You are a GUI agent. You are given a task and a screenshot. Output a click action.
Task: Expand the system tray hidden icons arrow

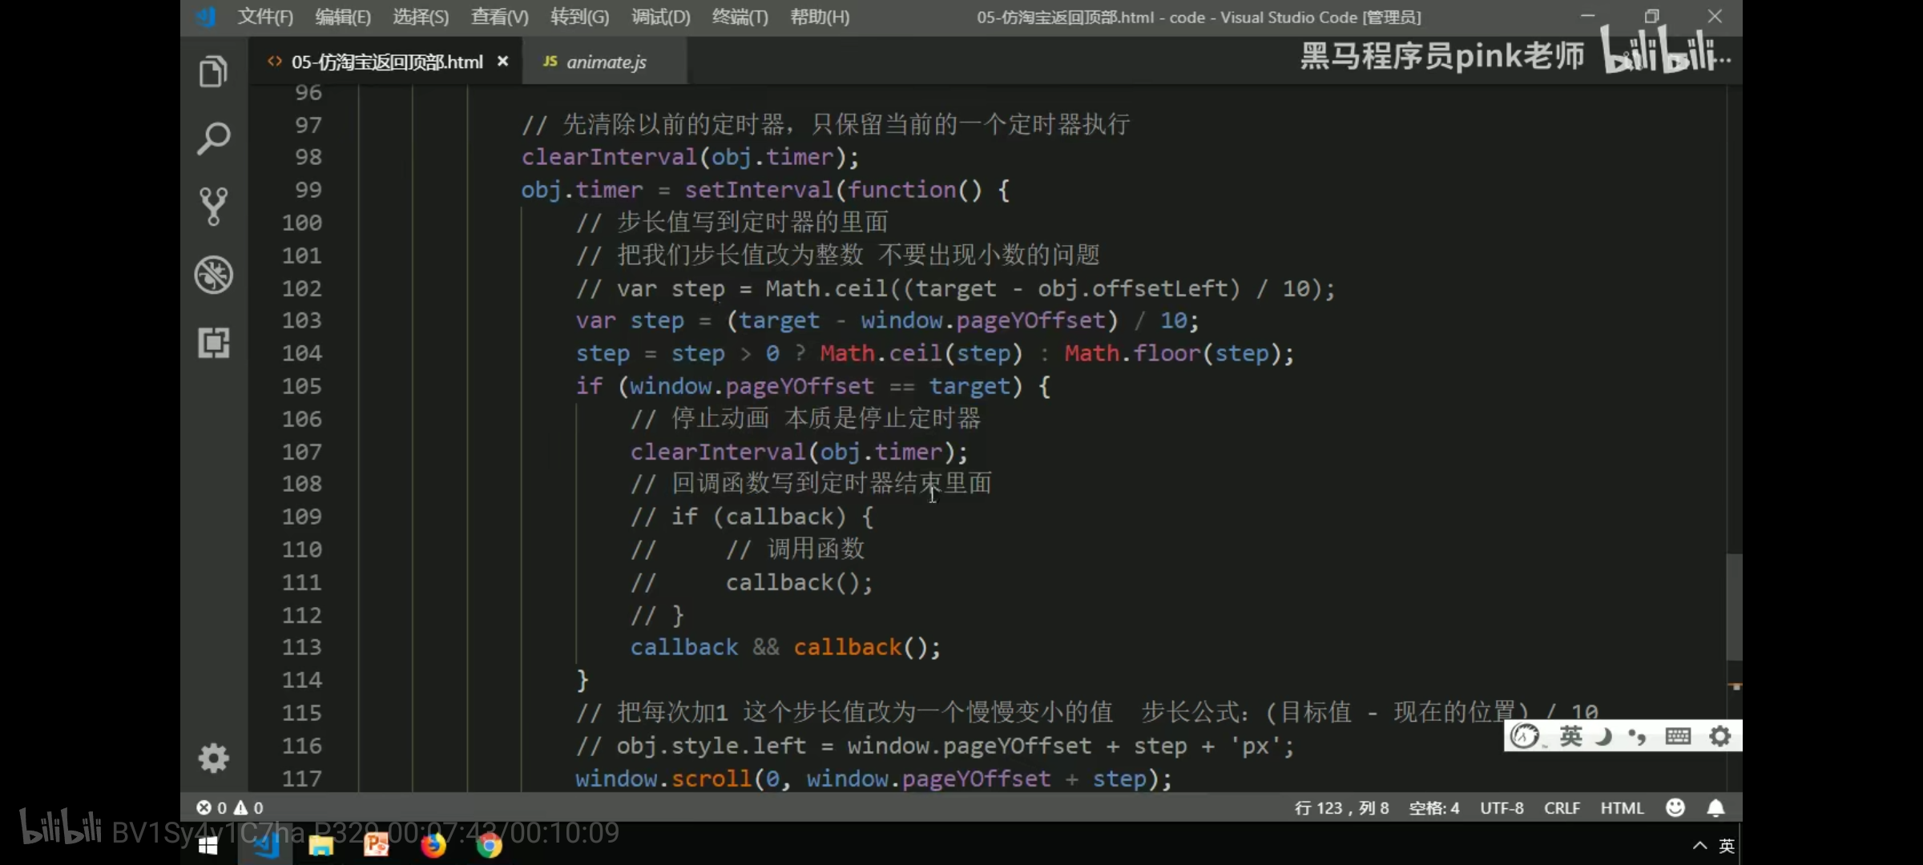tap(1699, 846)
